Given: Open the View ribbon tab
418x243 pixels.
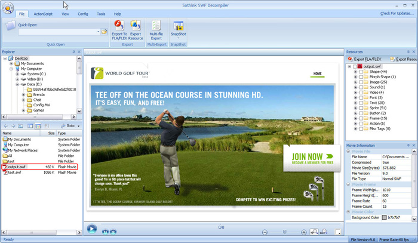Looking at the screenshot, I should (x=65, y=14).
